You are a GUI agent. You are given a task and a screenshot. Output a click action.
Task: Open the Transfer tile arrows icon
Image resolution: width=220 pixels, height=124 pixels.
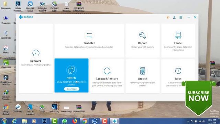coord(89,35)
